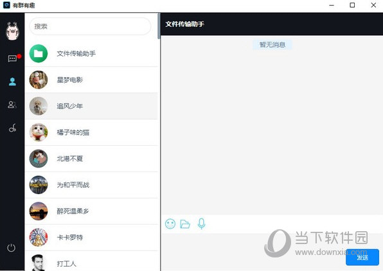Click the 暂无消息 notice label
This screenshot has height=271, width=383.
tap(272, 45)
